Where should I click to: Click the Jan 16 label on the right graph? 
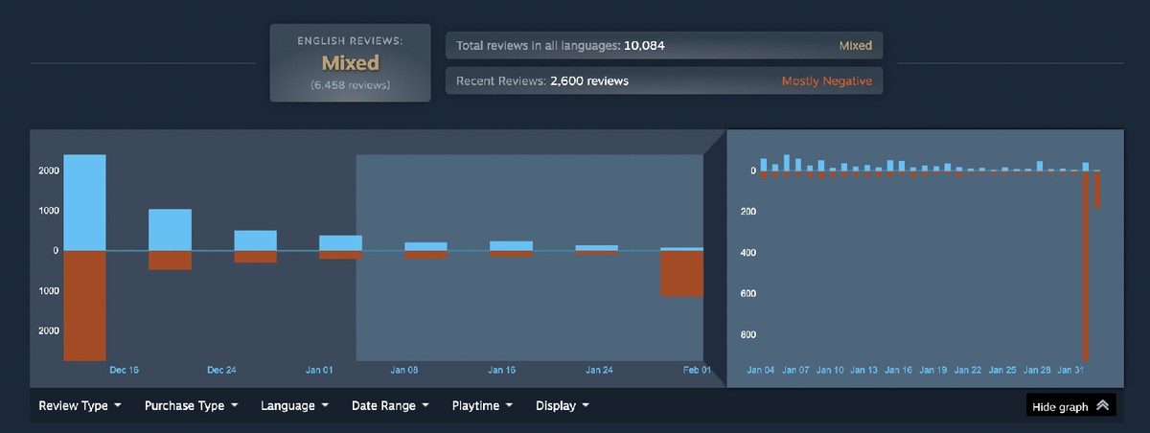pos(898,370)
